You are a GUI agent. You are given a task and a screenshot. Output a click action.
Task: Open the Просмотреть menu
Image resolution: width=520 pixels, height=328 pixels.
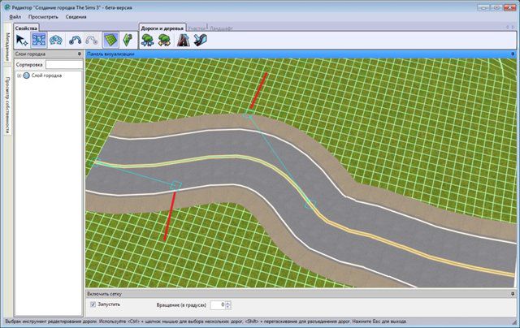click(42, 16)
